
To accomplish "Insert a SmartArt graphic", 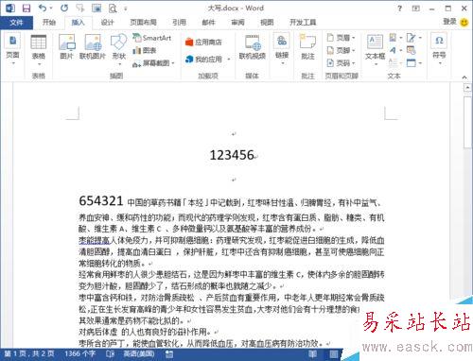I will (x=152, y=38).
